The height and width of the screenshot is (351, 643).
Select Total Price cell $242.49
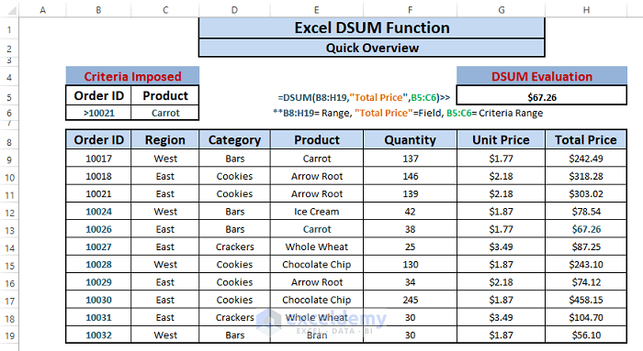tap(586, 159)
